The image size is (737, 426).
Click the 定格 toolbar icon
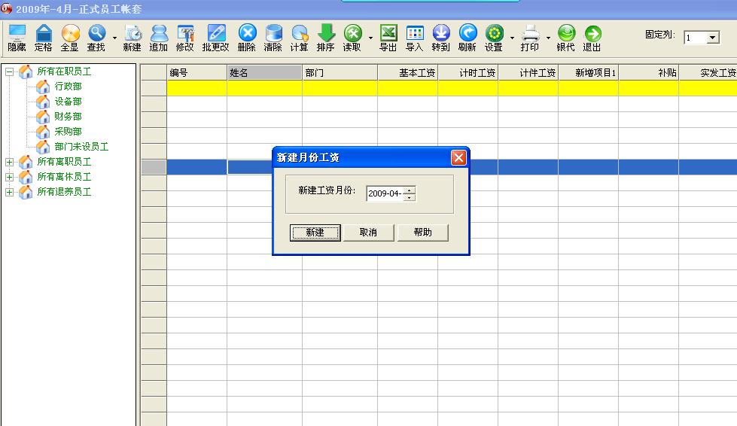pyautogui.click(x=43, y=38)
